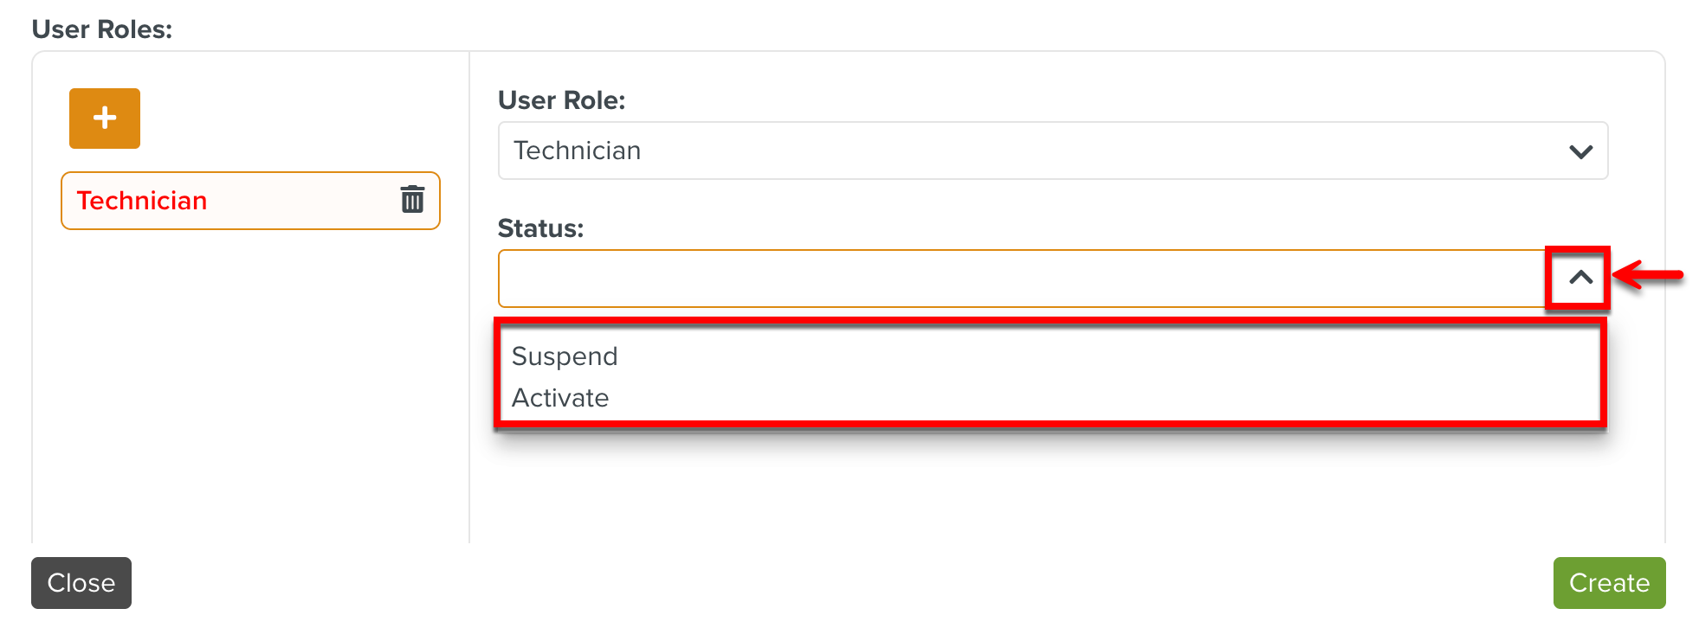Open the User Role combo box
Viewport: 1699px width, 628px height.
1052,151
